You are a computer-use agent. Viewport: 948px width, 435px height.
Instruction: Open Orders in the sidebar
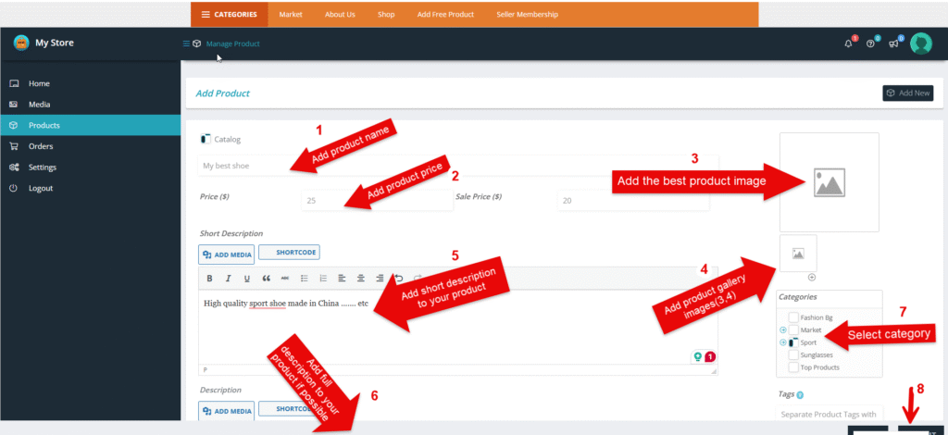coord(41,146)
